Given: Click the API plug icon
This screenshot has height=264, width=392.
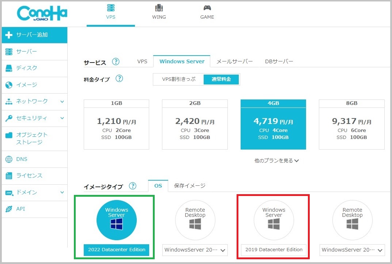Looking at the screenshot, I should tap(9, 209).
